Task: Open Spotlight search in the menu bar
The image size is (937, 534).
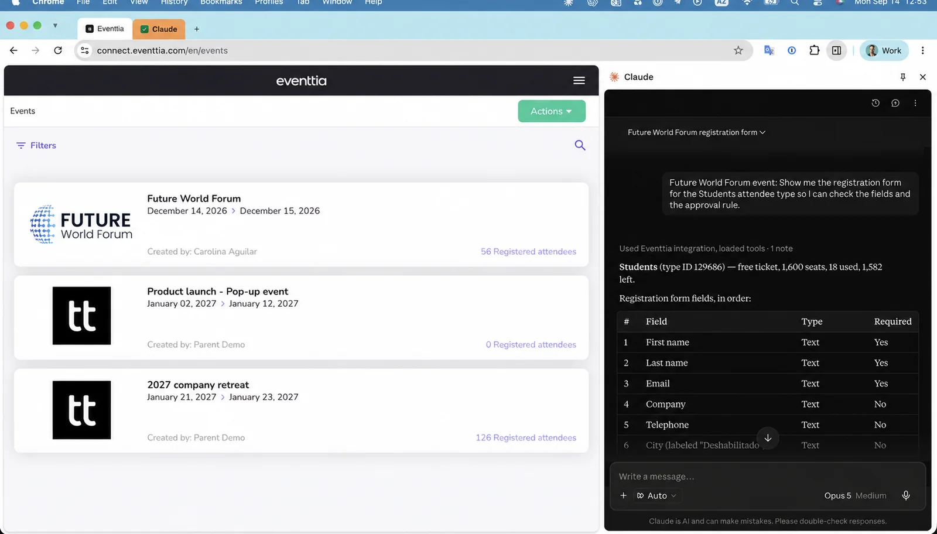Action: click(795, 2)
